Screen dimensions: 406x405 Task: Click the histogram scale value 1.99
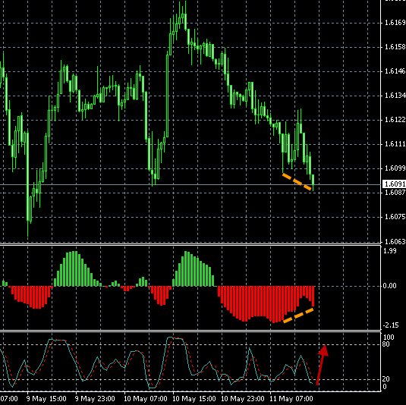tap(391, 251)
